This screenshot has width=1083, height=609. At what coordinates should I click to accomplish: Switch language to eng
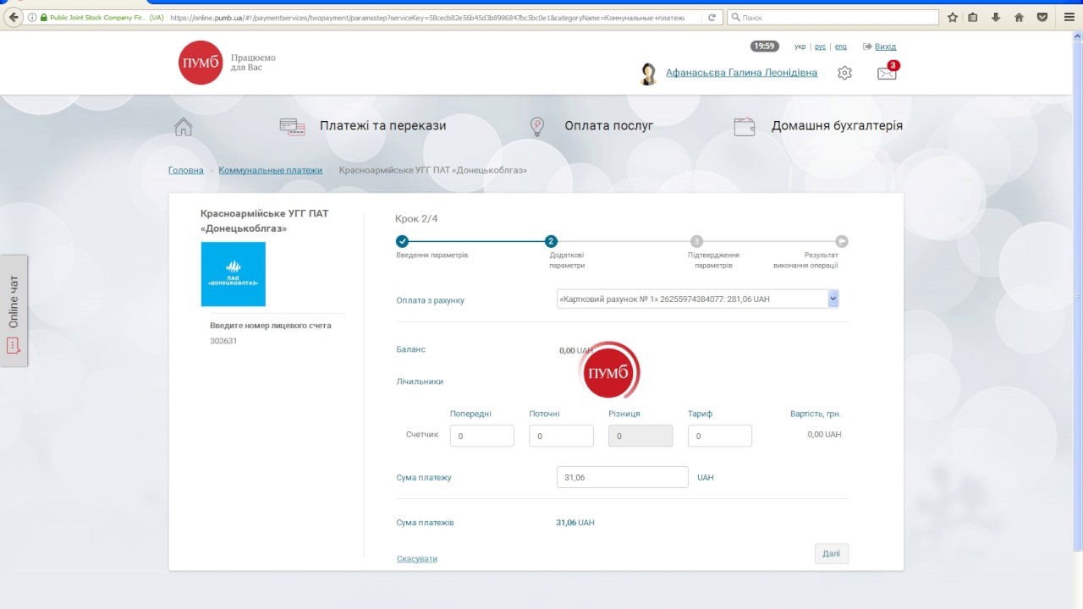(x=841, y=47)
